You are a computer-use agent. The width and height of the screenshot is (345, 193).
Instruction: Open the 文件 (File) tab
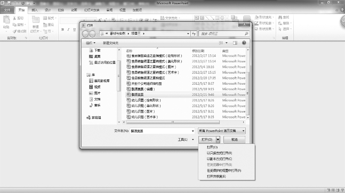click(7, 10)
